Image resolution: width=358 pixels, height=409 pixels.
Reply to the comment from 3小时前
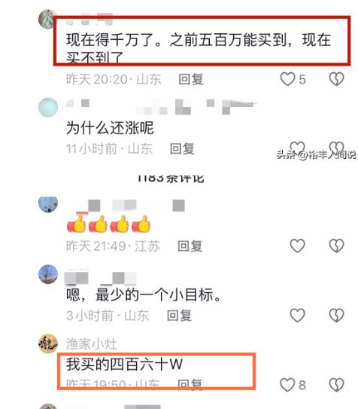pos(180,316)
